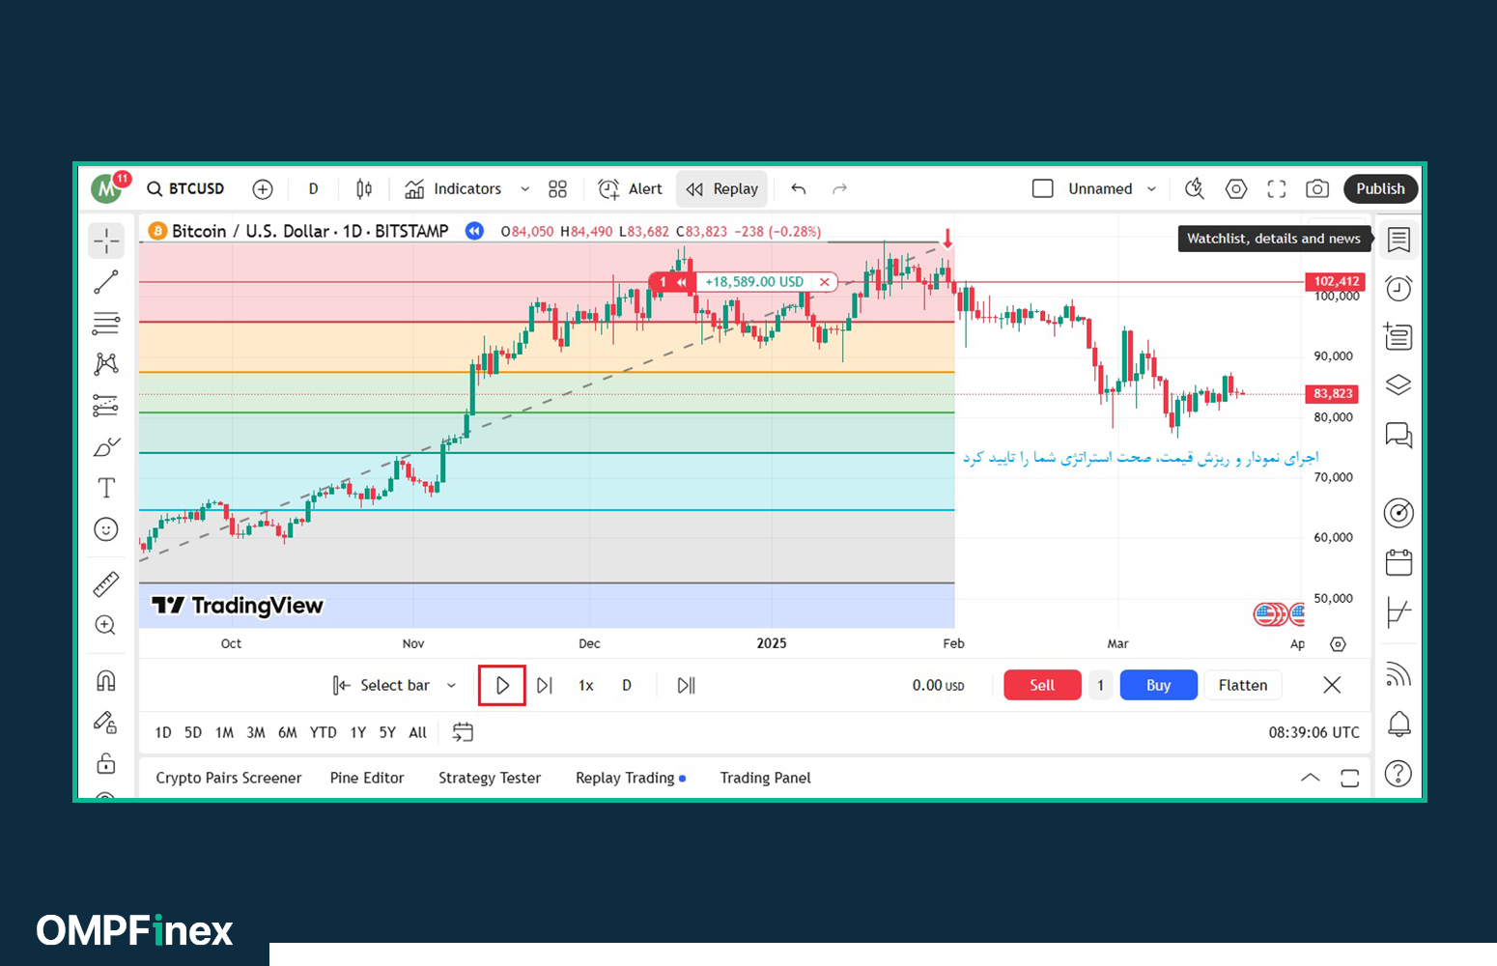Set the chart range to 3M
The height and width of the screenshot is (966, 1497).
point(256,732)
